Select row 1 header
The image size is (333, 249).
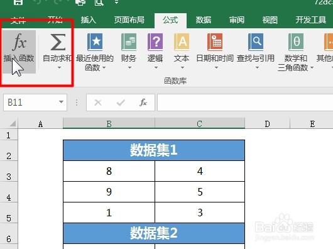[9, 135]
